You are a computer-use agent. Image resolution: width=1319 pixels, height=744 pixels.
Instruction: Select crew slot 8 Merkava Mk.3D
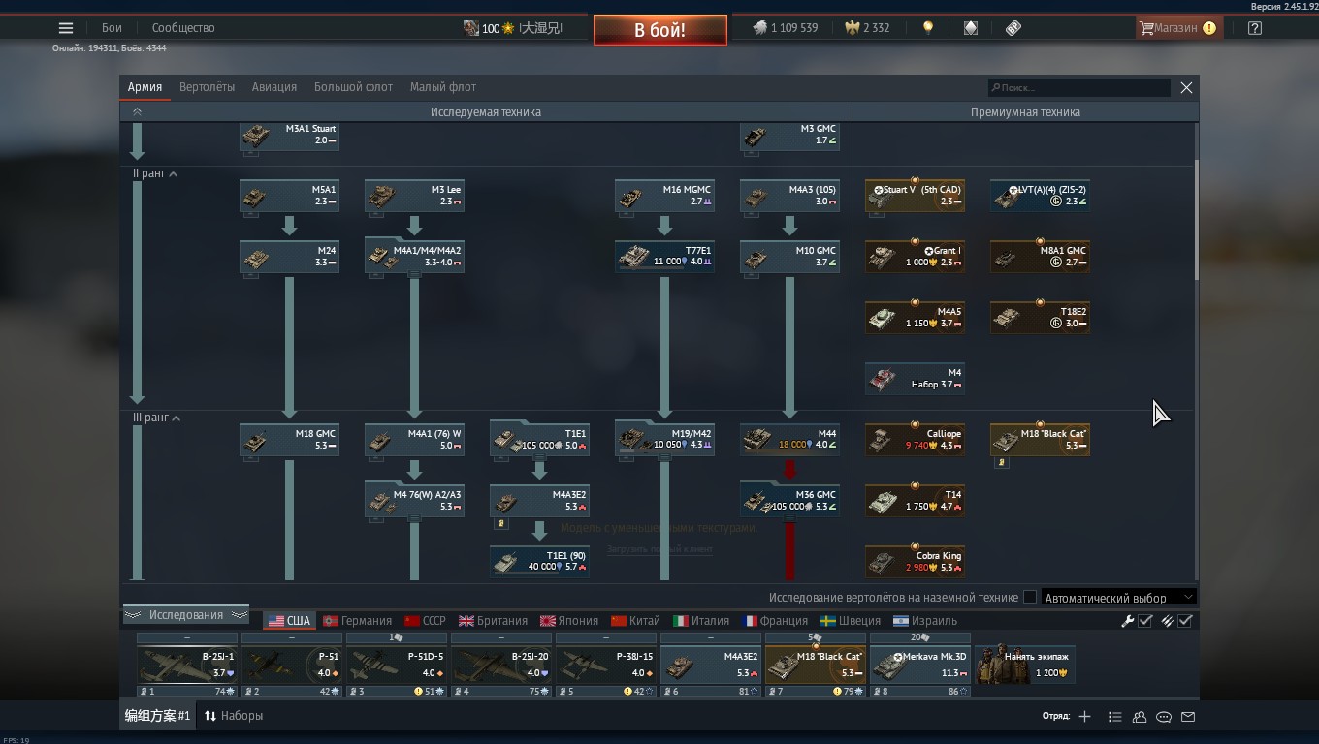tap(919, 665)
